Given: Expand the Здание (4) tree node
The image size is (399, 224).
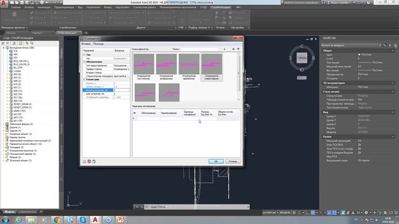Looking at the screenshot, I should (x=4, y=131).
